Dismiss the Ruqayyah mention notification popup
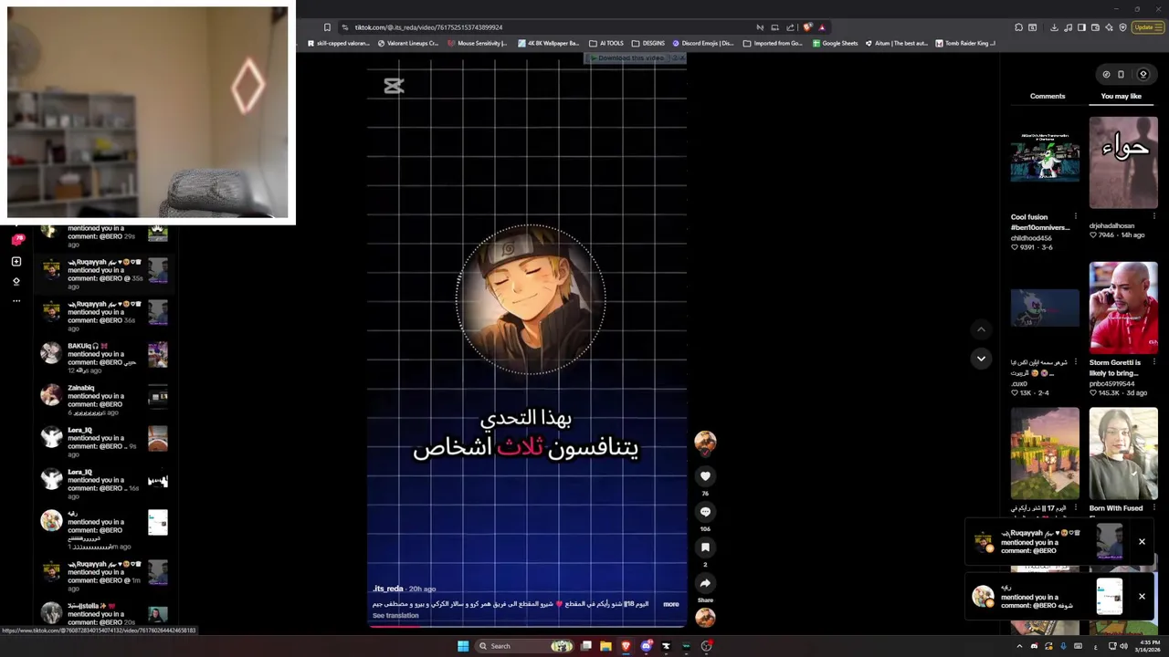This screenshot has width=1169, height=657. (x=1142, y=542)
